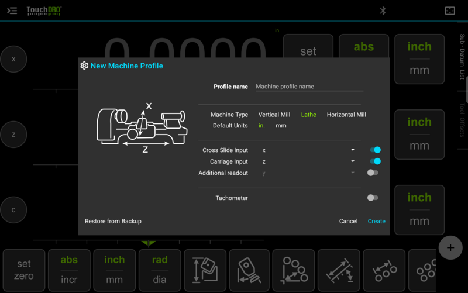The image size is (468, 293).
Task: Select the C axis round button
Action: click(13, 210)
